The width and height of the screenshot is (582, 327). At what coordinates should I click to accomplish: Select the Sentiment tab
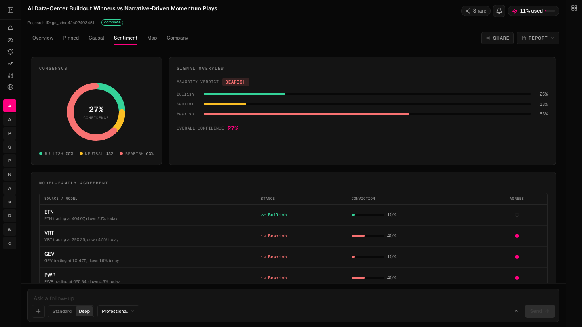[126, 38]
